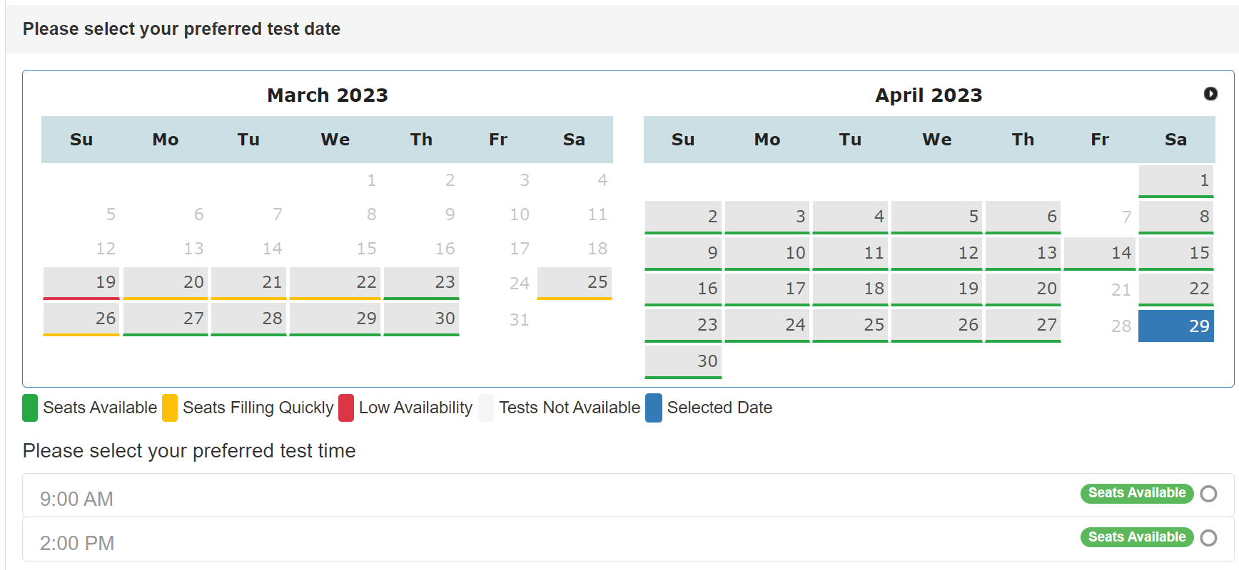The width and height of the screenshot is (1239, 570).
Task: Select March 23 test date
Action: click(422, 283)
